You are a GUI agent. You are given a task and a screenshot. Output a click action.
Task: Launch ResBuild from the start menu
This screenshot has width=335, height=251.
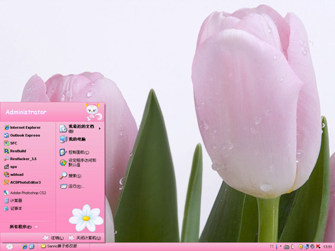coord(15,151)
